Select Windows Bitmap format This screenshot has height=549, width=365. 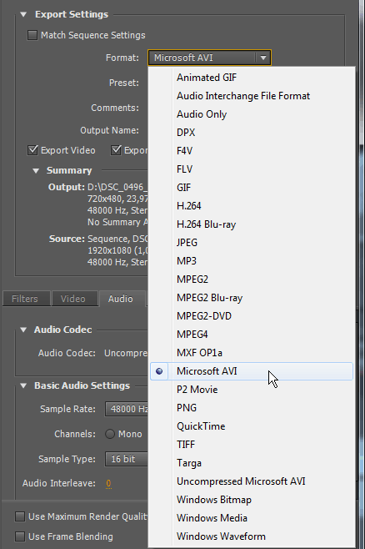252,500
